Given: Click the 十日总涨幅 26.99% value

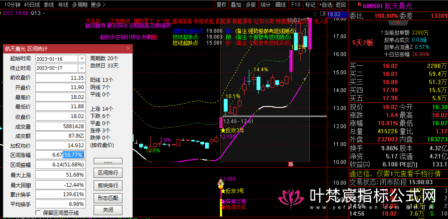Looking at the screenshot, I should pos(421,54).
